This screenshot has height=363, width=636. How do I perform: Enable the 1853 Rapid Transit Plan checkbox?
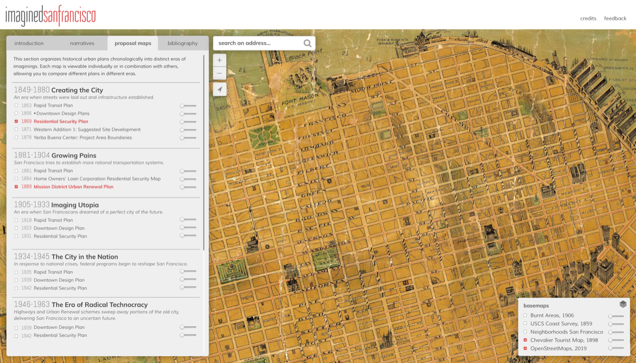[x=16, y=105]
